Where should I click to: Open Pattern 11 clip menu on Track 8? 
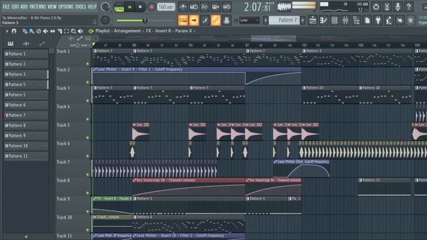click(360, 180)
